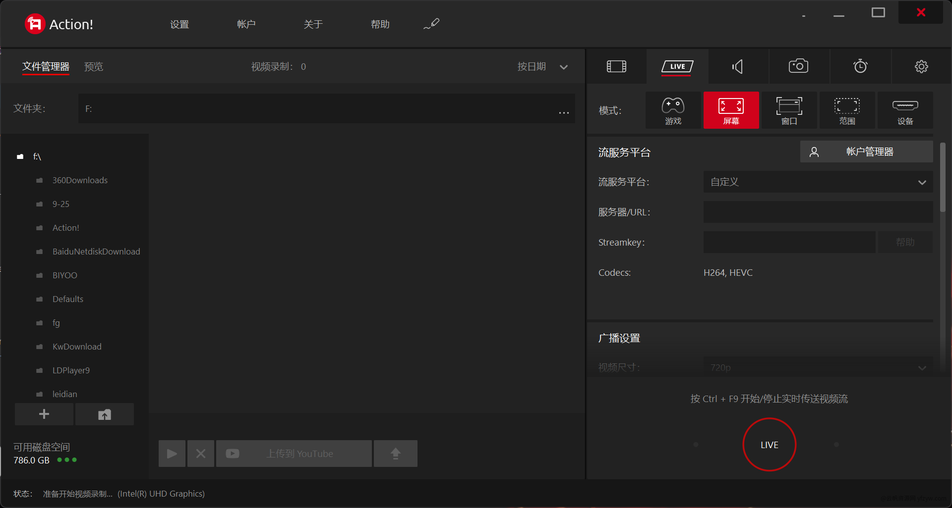Switch to the 预览 tab
Viewport: 952px width, 508px height.
point(94,66)
